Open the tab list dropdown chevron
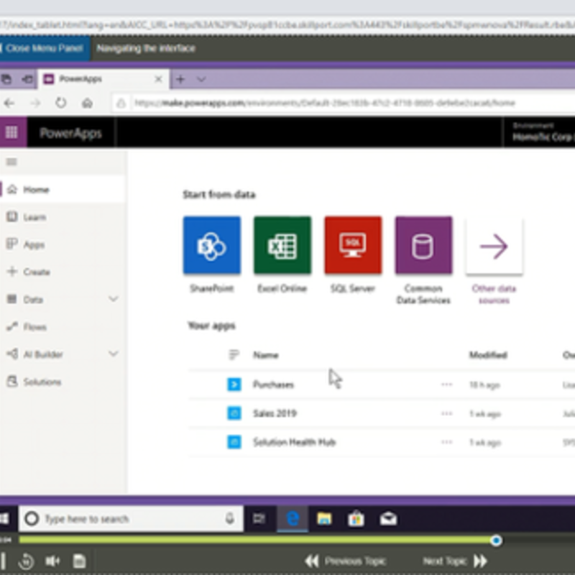This screenshot has width=575, height=575. [x=201, y=79]
